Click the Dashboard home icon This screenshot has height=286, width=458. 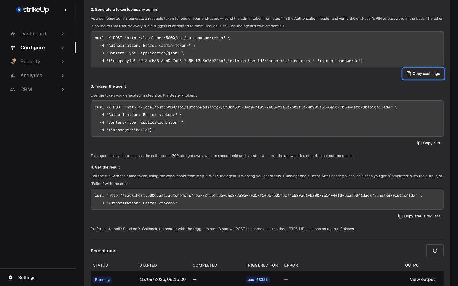coord(13,34)
